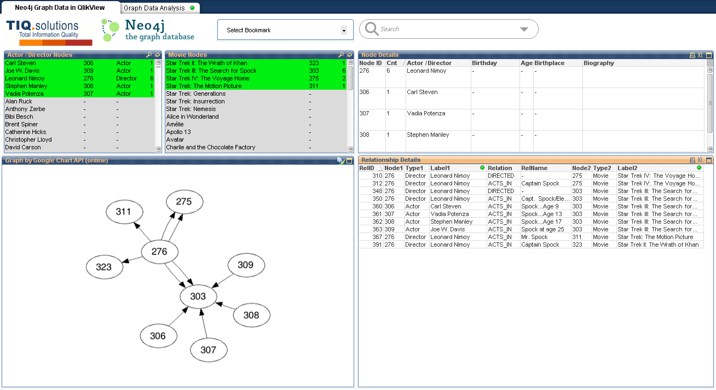Click the green dot on Label1 column
The width and height of the screenshot is (716, 390).
[x=482, y=168]
